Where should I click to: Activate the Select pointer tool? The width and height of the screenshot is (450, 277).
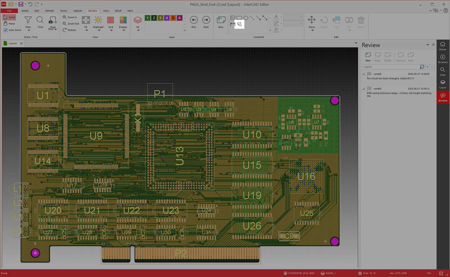(x=9, y=17)
